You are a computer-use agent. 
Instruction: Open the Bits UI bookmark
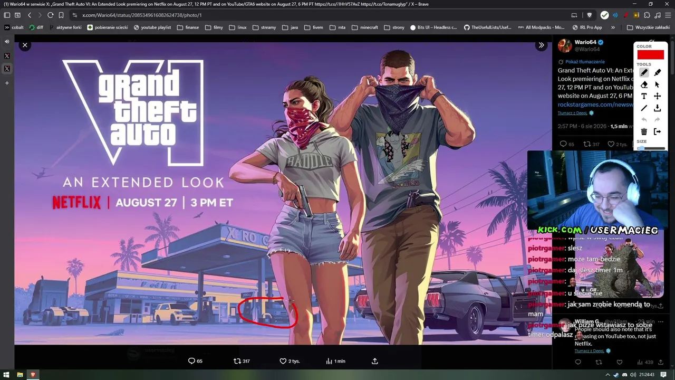(433, 27)
